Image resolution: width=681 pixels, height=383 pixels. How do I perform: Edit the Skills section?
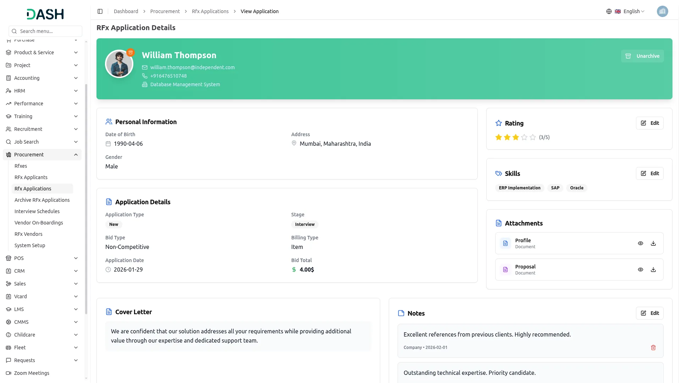tap(649, 173)
